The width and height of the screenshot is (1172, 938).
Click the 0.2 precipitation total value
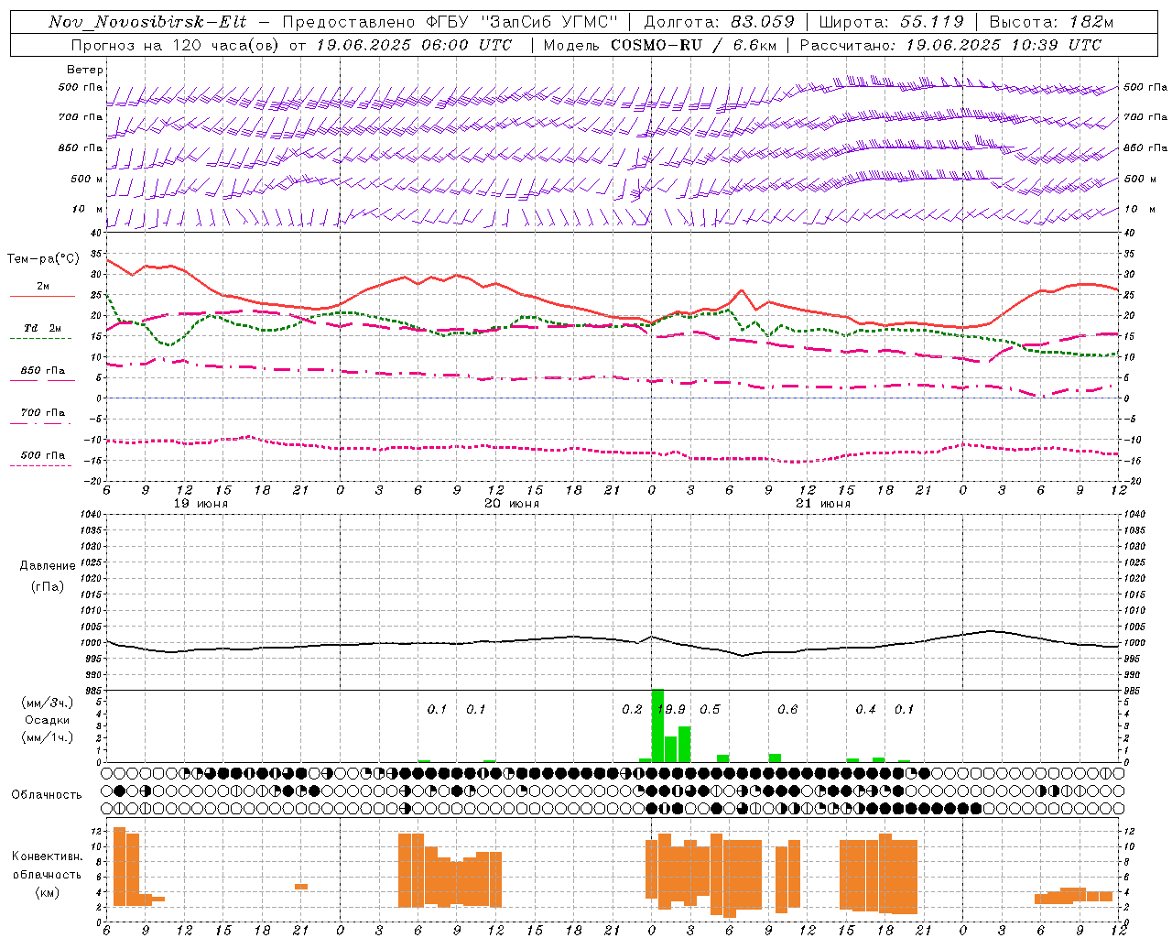(x=632, y=710)
